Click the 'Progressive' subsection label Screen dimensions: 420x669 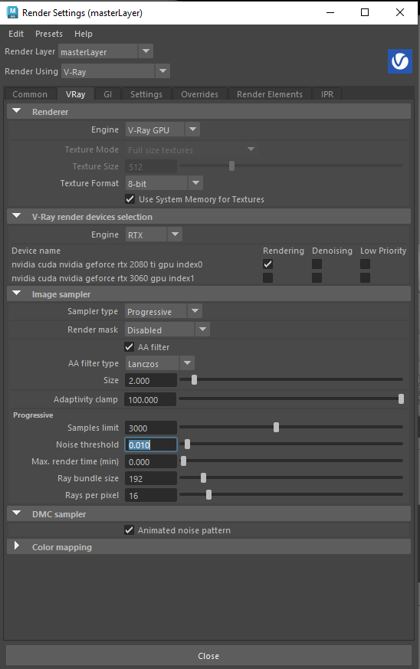tap(33, 415)
